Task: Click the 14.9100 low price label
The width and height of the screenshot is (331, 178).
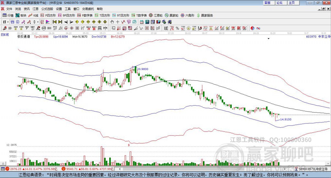Action: (286, 120)
